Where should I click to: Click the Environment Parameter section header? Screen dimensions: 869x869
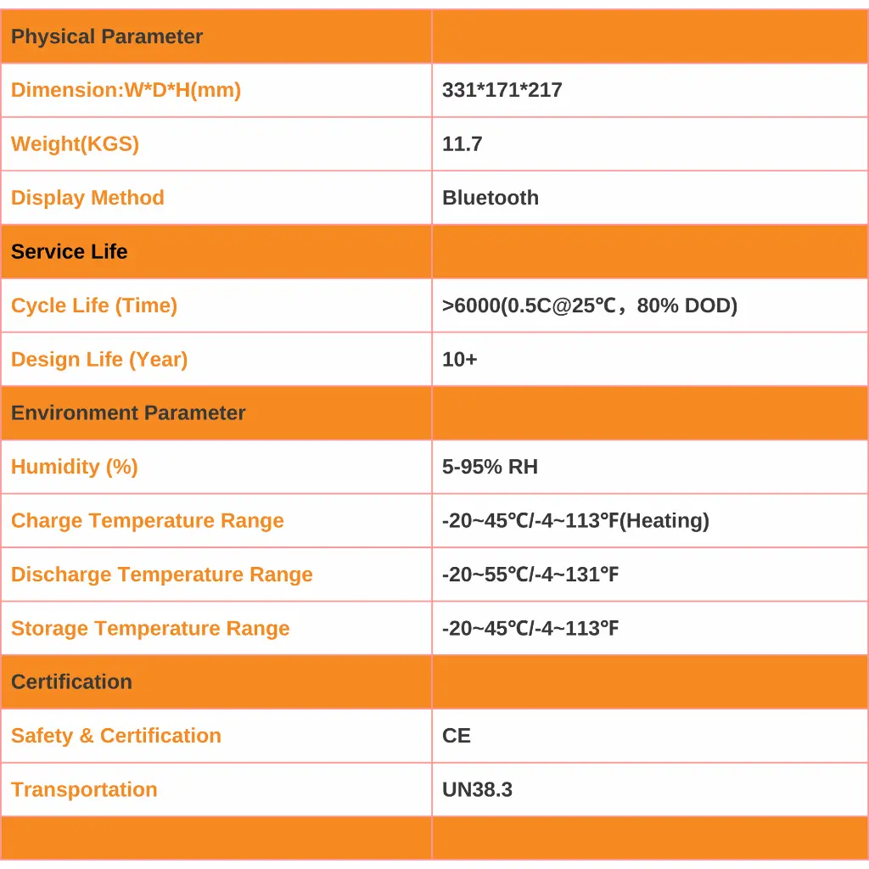[128, 413]
